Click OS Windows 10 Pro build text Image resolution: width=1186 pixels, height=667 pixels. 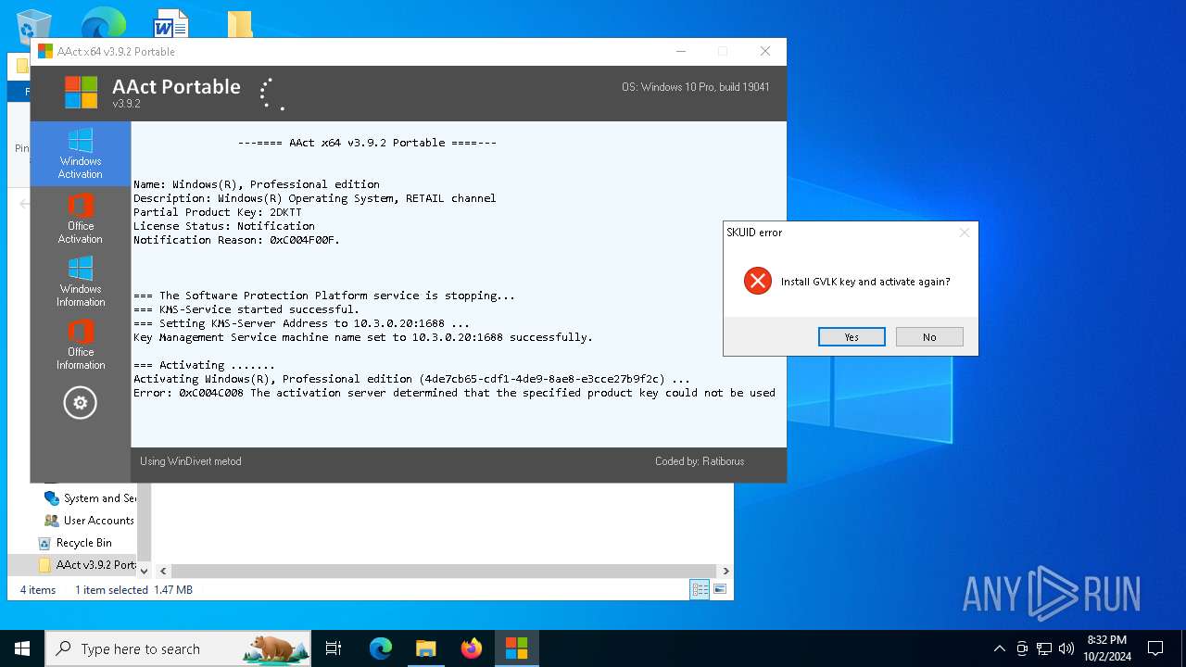[x=696, y=87]
